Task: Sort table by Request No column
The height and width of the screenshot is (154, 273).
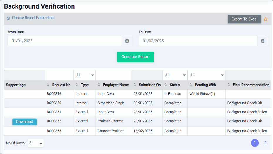Action: [48, 85]
